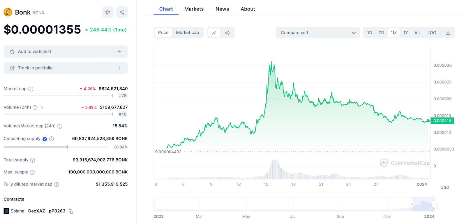
Task: Show Total supply info tooltip
Action: coord(33,160)
